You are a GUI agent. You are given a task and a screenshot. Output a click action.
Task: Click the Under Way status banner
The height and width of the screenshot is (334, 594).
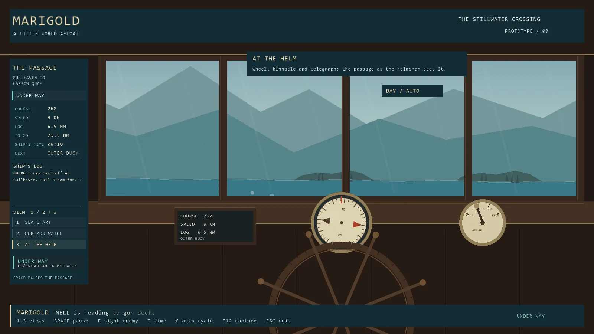tap(49, 95)
